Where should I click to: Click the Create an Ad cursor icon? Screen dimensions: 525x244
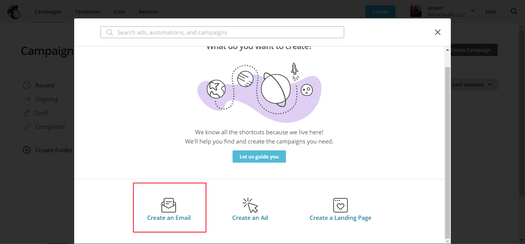coord(250,205)
